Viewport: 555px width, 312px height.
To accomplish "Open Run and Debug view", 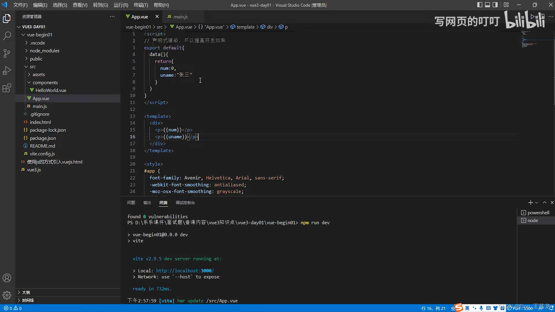I will pos(7,70).
